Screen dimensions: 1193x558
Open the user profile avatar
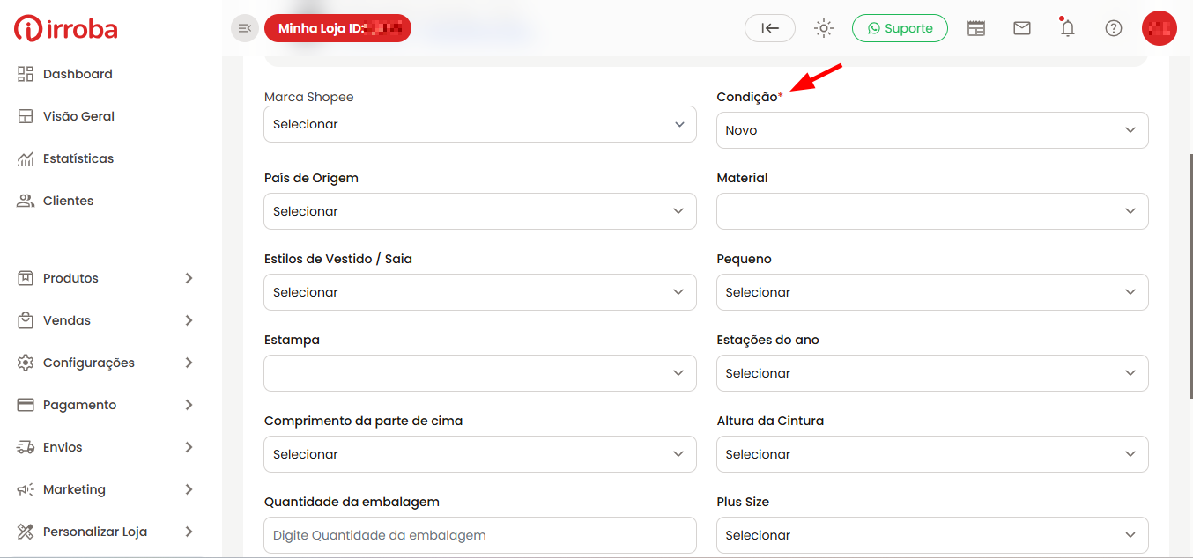[x=1160, y=28]
